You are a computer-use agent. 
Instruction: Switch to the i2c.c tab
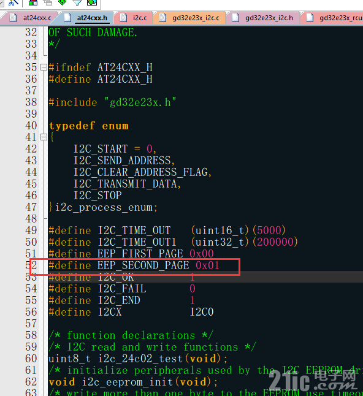(x=140, y=18)
